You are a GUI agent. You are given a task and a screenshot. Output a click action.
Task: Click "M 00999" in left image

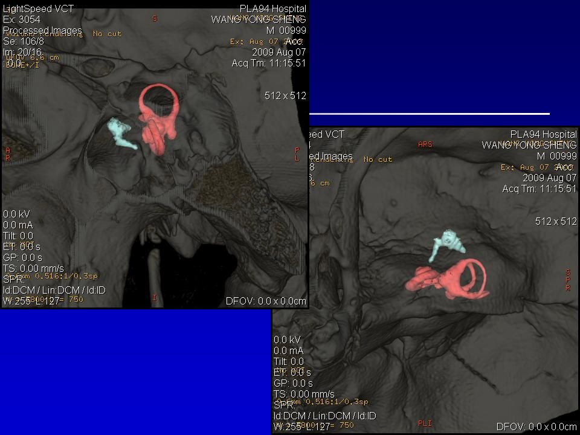(x=286, y=30)
